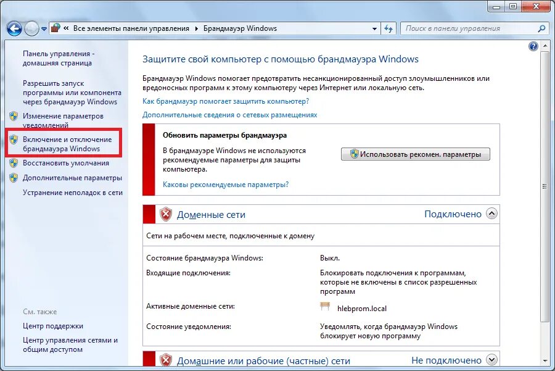Click the greyed Forward navigation arrow
555x371 pixels.
(31, 28)
